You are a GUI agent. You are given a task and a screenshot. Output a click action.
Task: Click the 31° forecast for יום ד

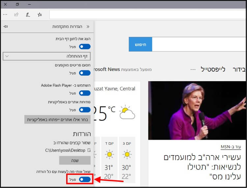click(x=109, y=168)
